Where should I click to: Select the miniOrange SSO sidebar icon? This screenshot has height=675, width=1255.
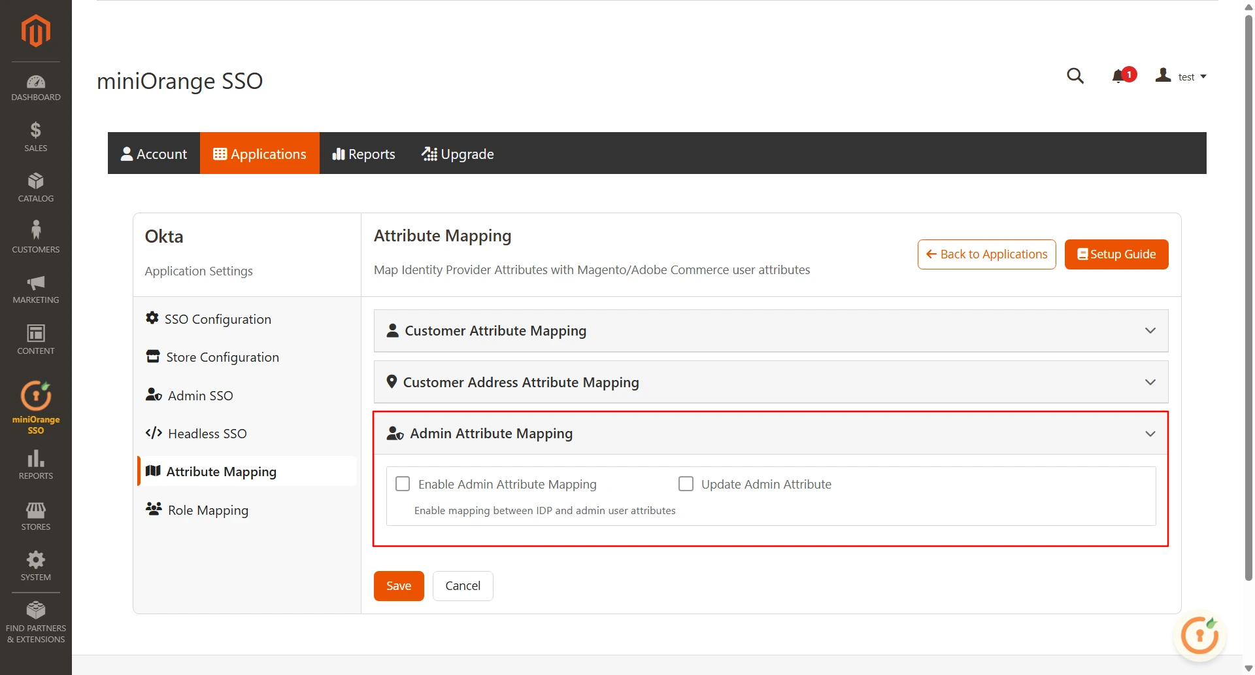35,406
